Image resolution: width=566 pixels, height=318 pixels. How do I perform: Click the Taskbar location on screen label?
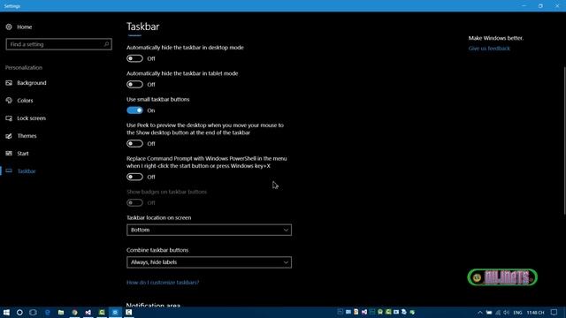click(x=159, y=217)
